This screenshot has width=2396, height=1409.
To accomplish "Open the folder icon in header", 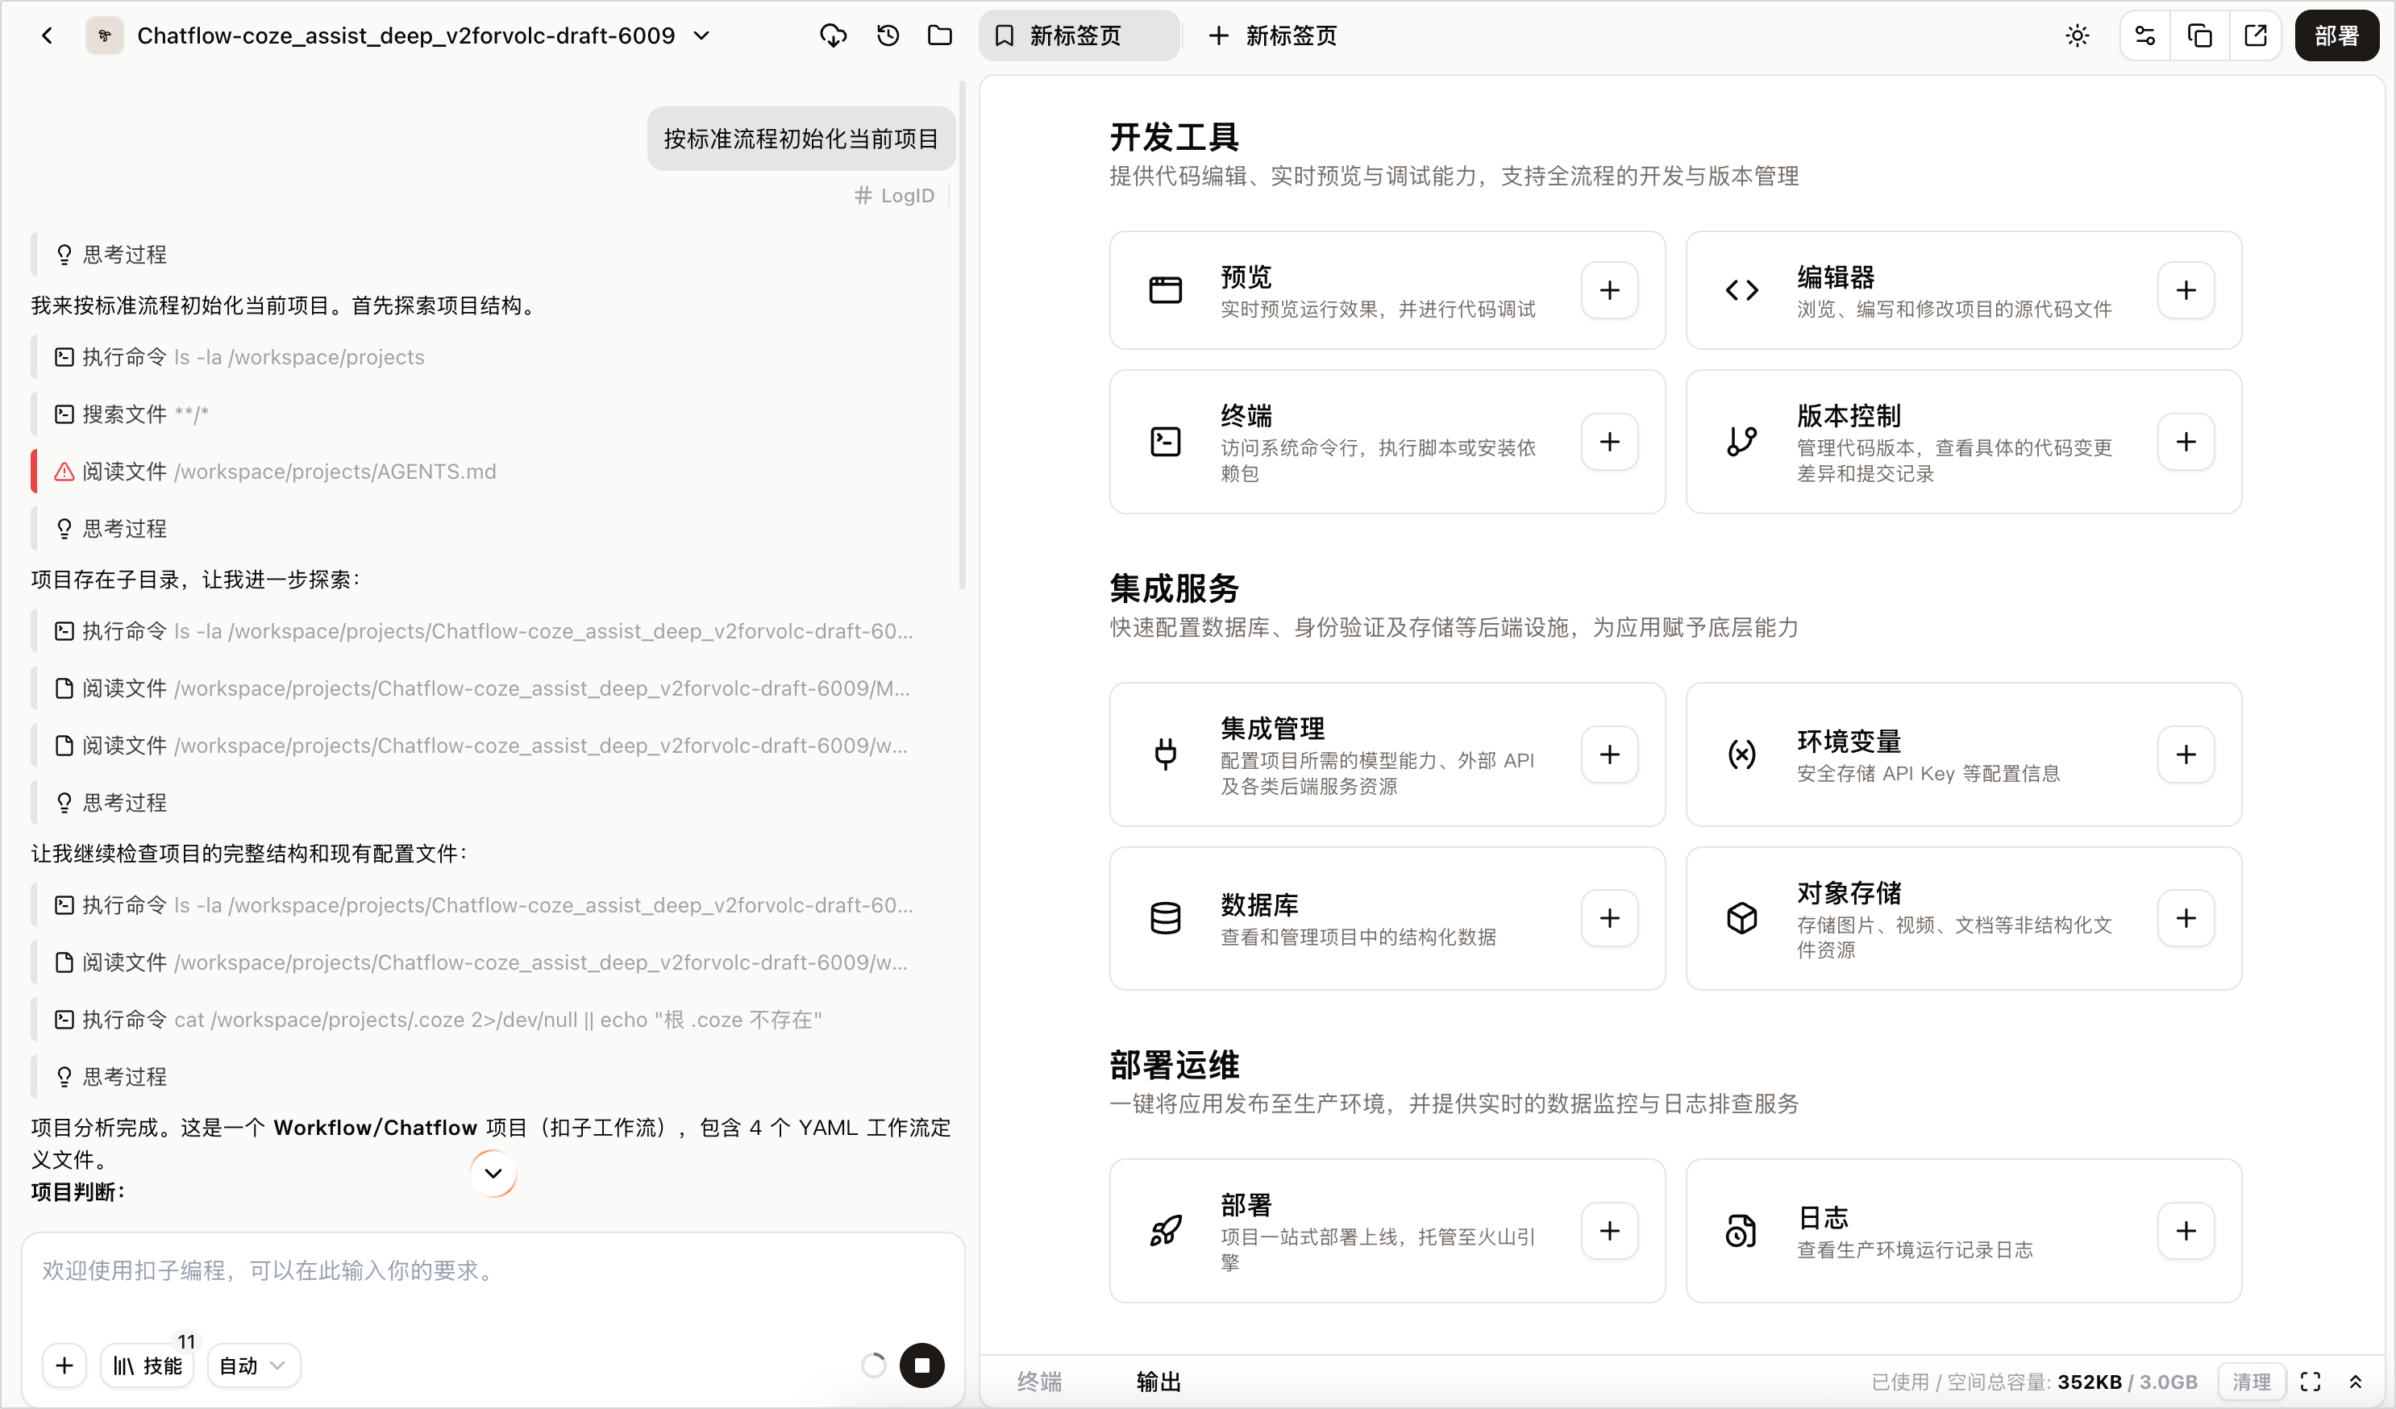I will click(939, 36).
